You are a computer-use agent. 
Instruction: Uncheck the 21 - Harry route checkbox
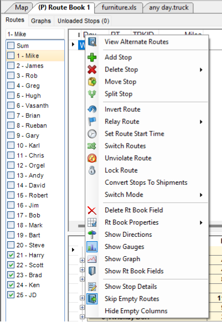pyautogui.click(x=11, y=255)
